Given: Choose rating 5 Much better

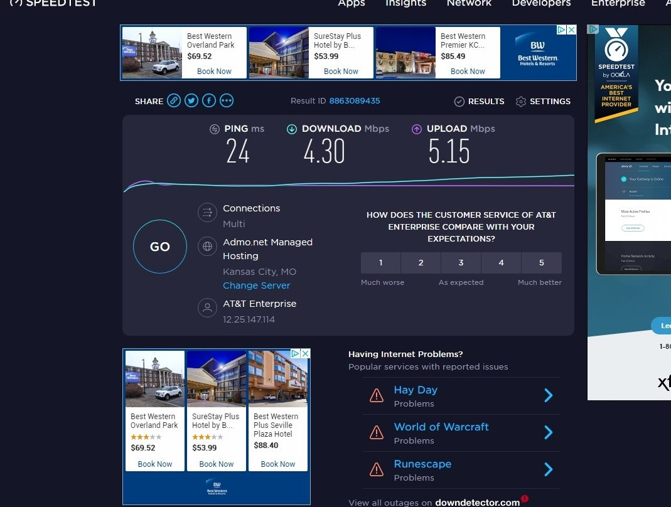Looking at the screenshot, I should (541, 263).
